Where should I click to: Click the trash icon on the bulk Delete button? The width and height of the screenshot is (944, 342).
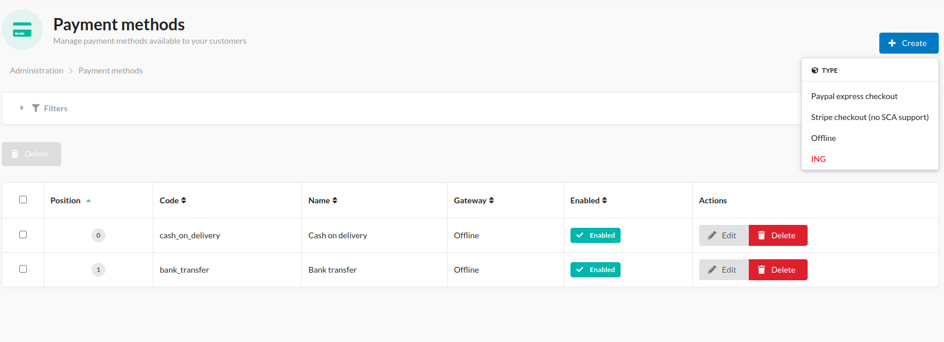click(x=15, y=154)
